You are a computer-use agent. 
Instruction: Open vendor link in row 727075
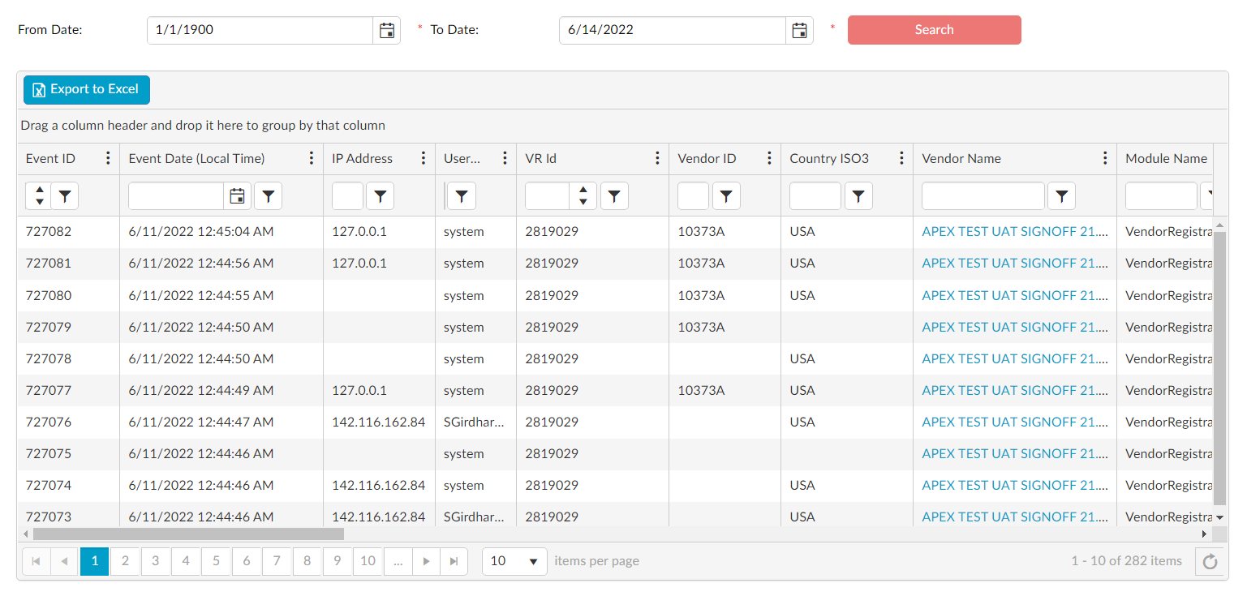click(x=1014, y=454)
